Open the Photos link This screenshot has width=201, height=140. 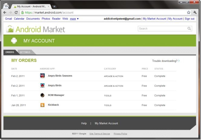click(46, 19)
